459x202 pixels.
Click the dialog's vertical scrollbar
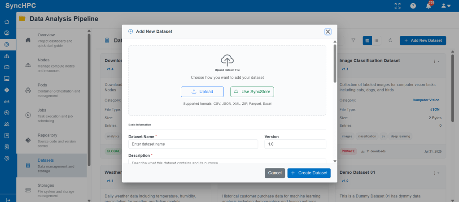coord(334,63)
